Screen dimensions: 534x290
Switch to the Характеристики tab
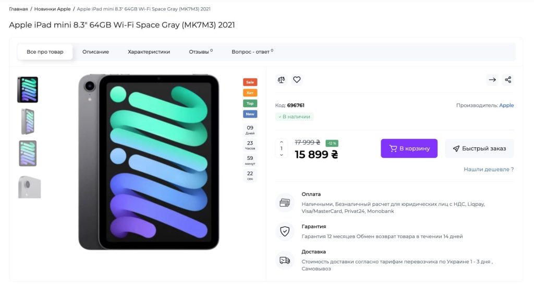click(x=149, y=52)
